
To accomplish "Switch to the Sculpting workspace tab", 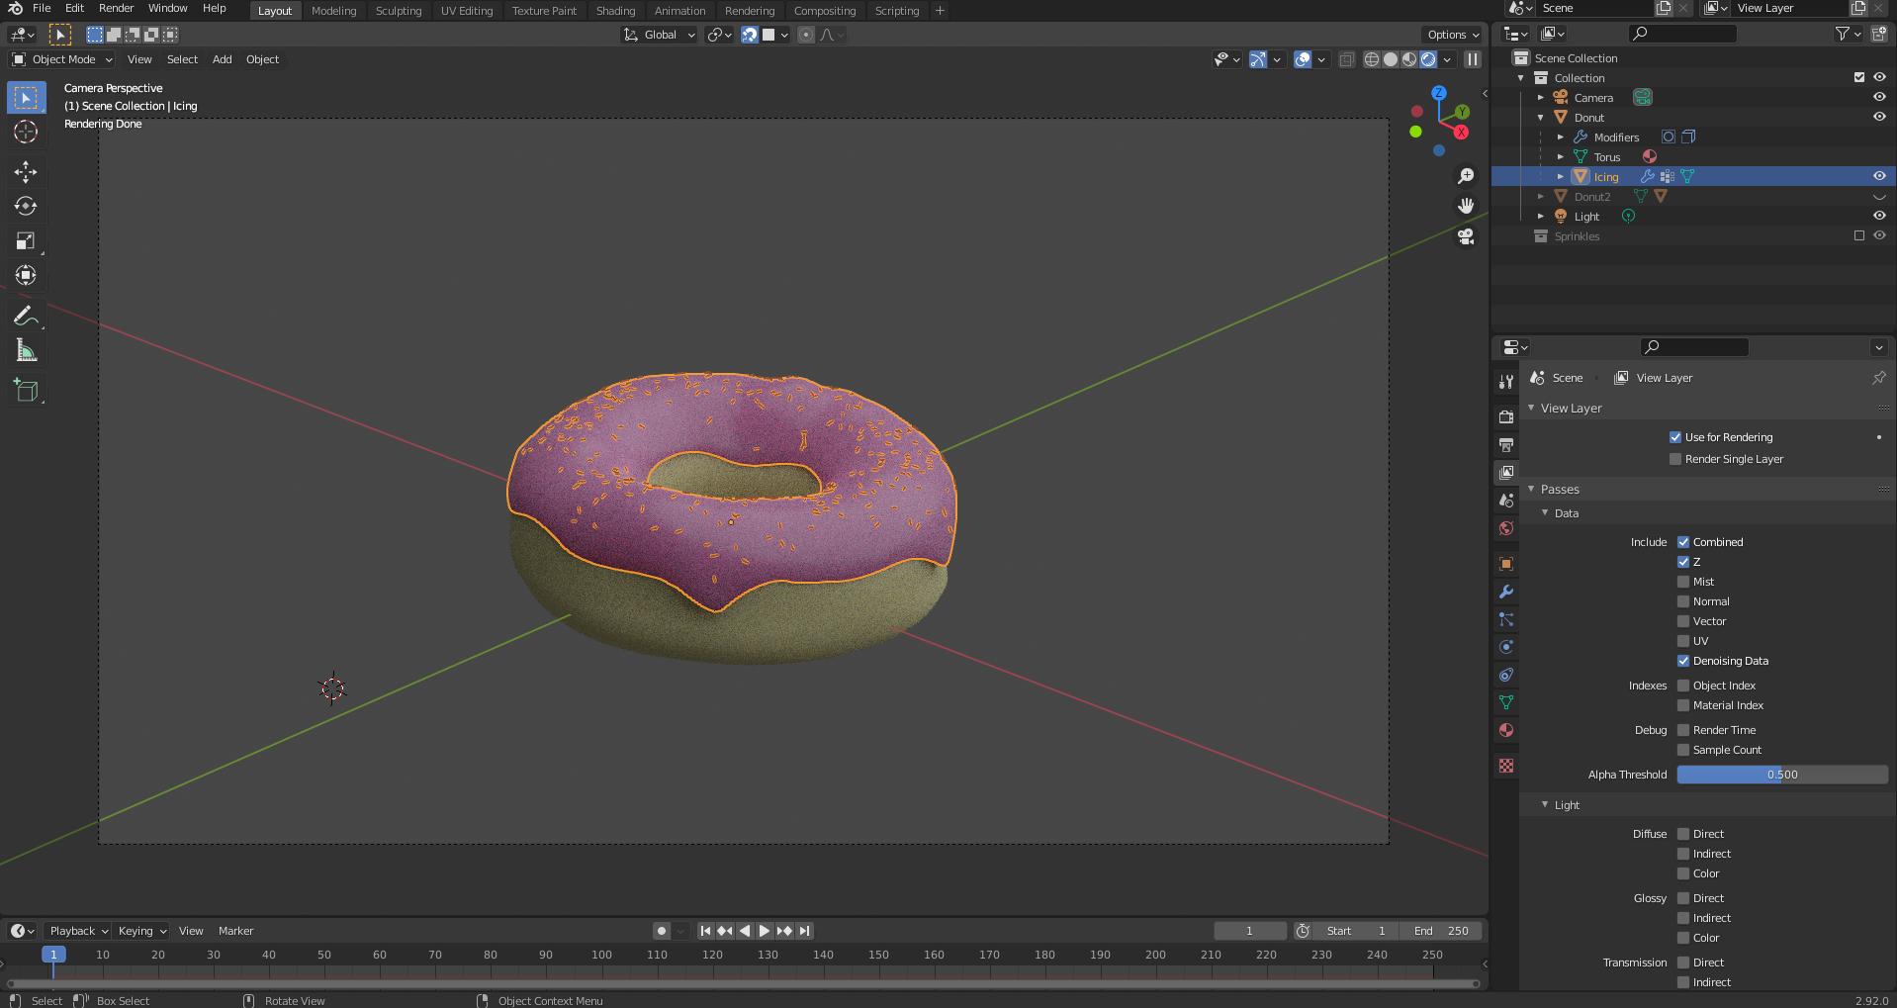I will click(399, 11).
